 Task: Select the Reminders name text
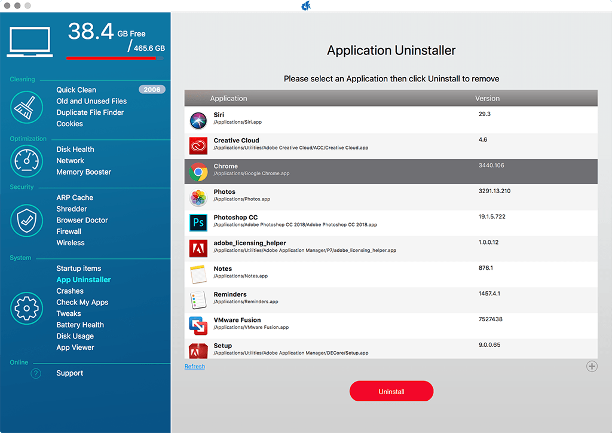(230, 294)
